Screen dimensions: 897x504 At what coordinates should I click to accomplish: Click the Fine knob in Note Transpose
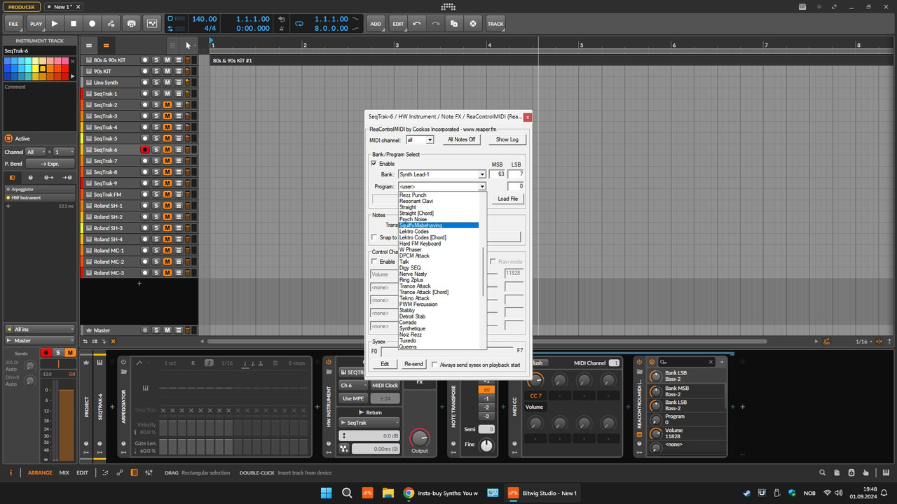click(486, 444)
